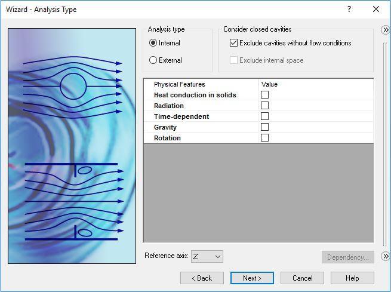Click the vertical navigator track on the right edge
Screen dimensions: 391x292
385,144
